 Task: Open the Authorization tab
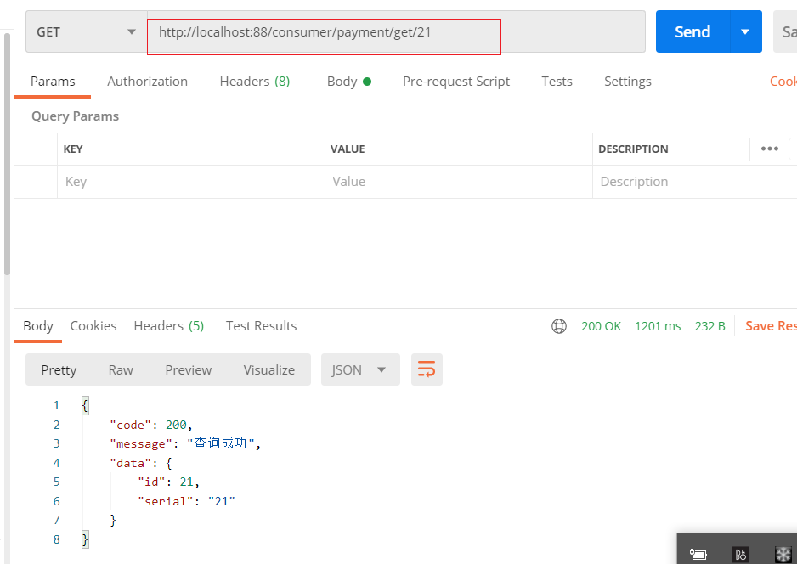pyautogui.click(x=147, y=82)
